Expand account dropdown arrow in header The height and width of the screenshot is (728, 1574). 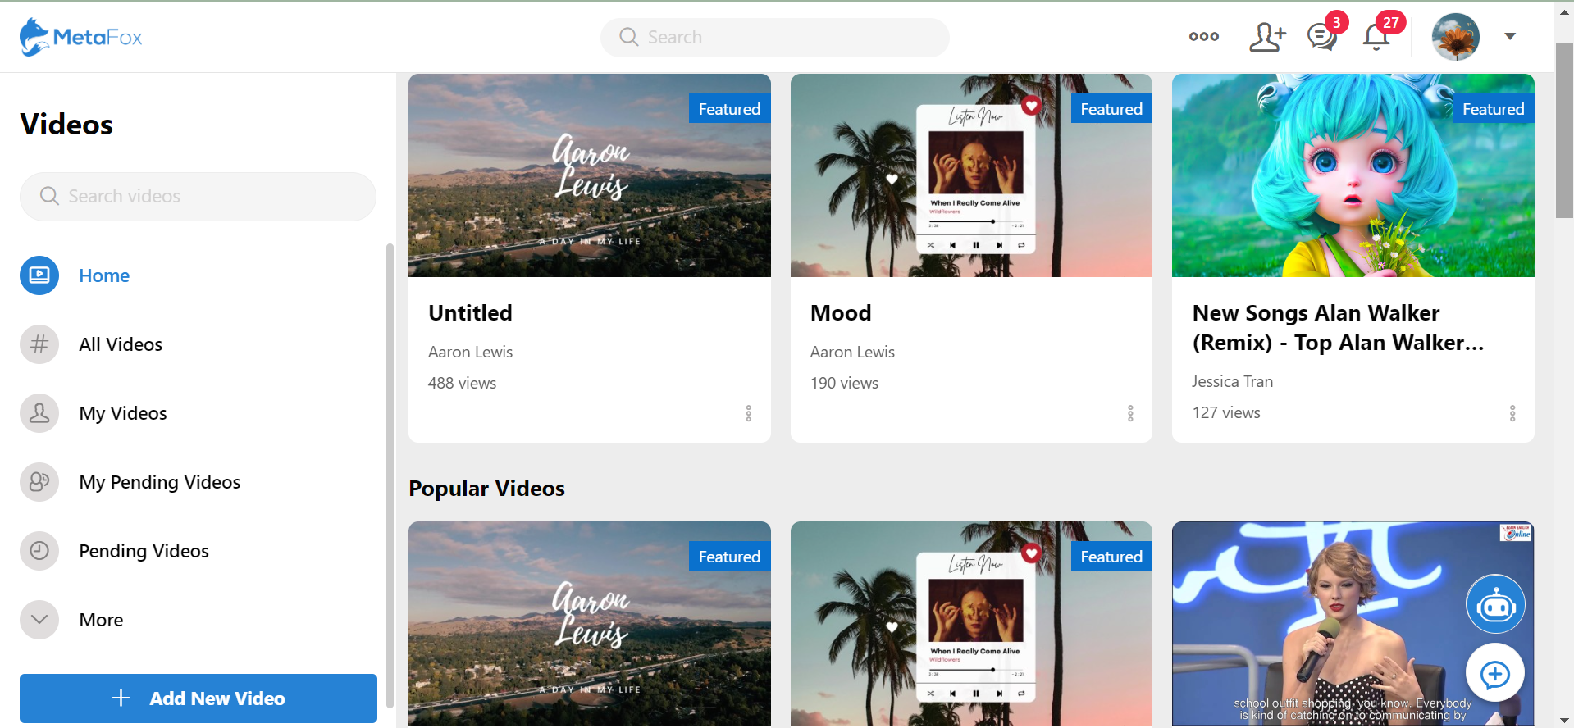(1510, 36)
